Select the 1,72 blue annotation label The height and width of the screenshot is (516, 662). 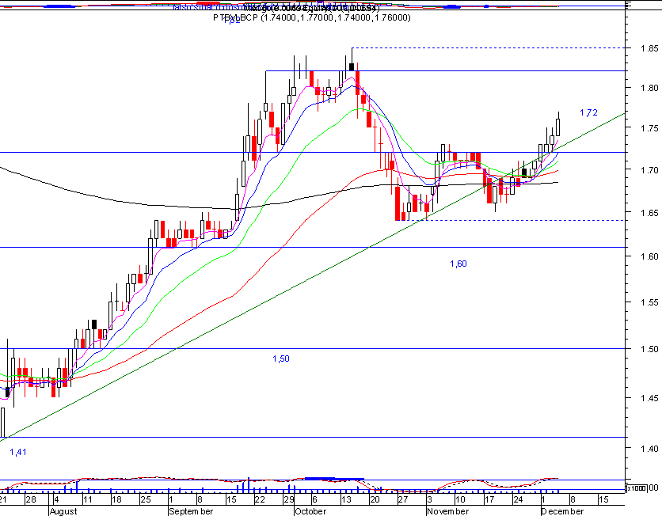click(x=588, y=112)
